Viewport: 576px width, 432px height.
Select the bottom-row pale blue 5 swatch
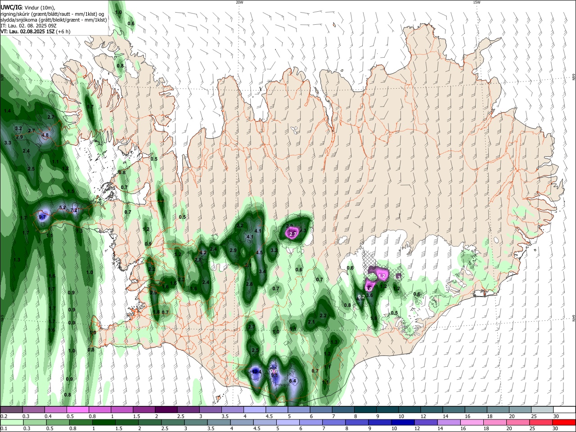click(288, 422)
